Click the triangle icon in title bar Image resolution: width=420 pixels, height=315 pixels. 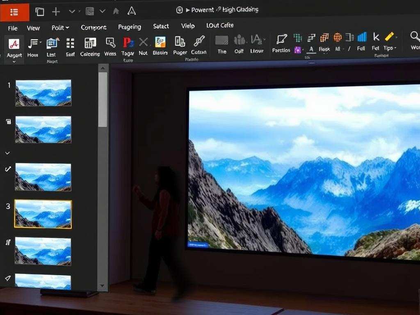point(131,11)
